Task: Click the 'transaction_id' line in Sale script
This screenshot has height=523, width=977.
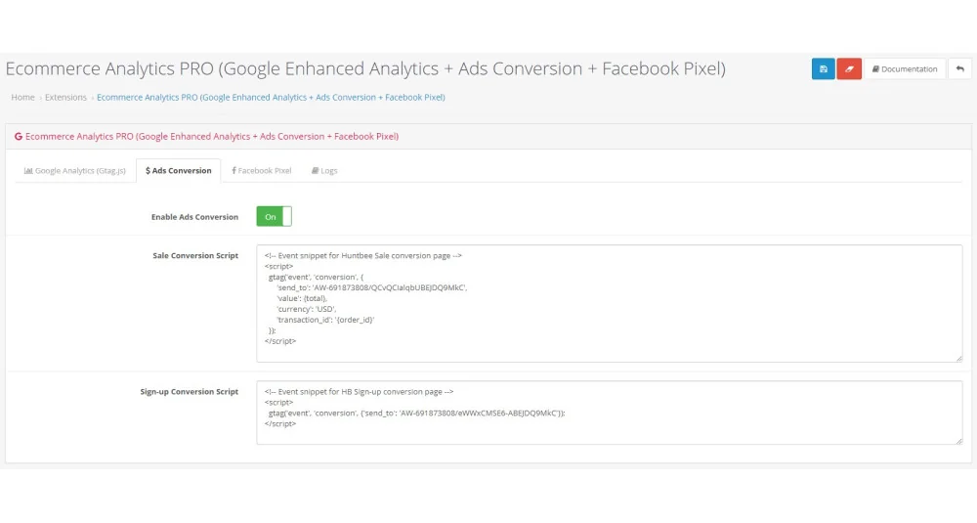Action: pyautogui.click(x=325, y=320)
